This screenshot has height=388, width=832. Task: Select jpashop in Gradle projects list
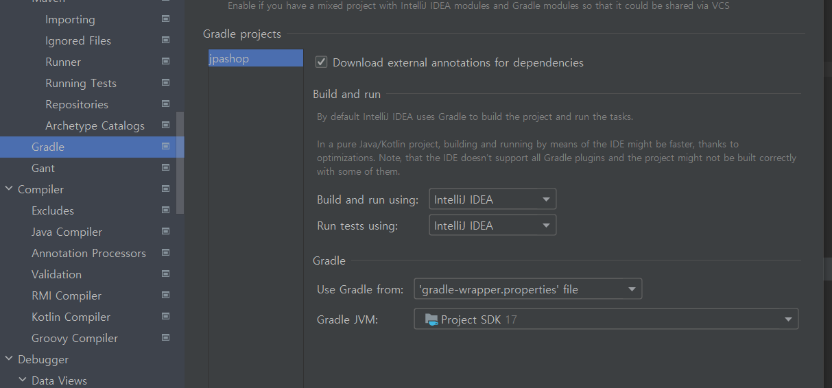coord(255,58)
